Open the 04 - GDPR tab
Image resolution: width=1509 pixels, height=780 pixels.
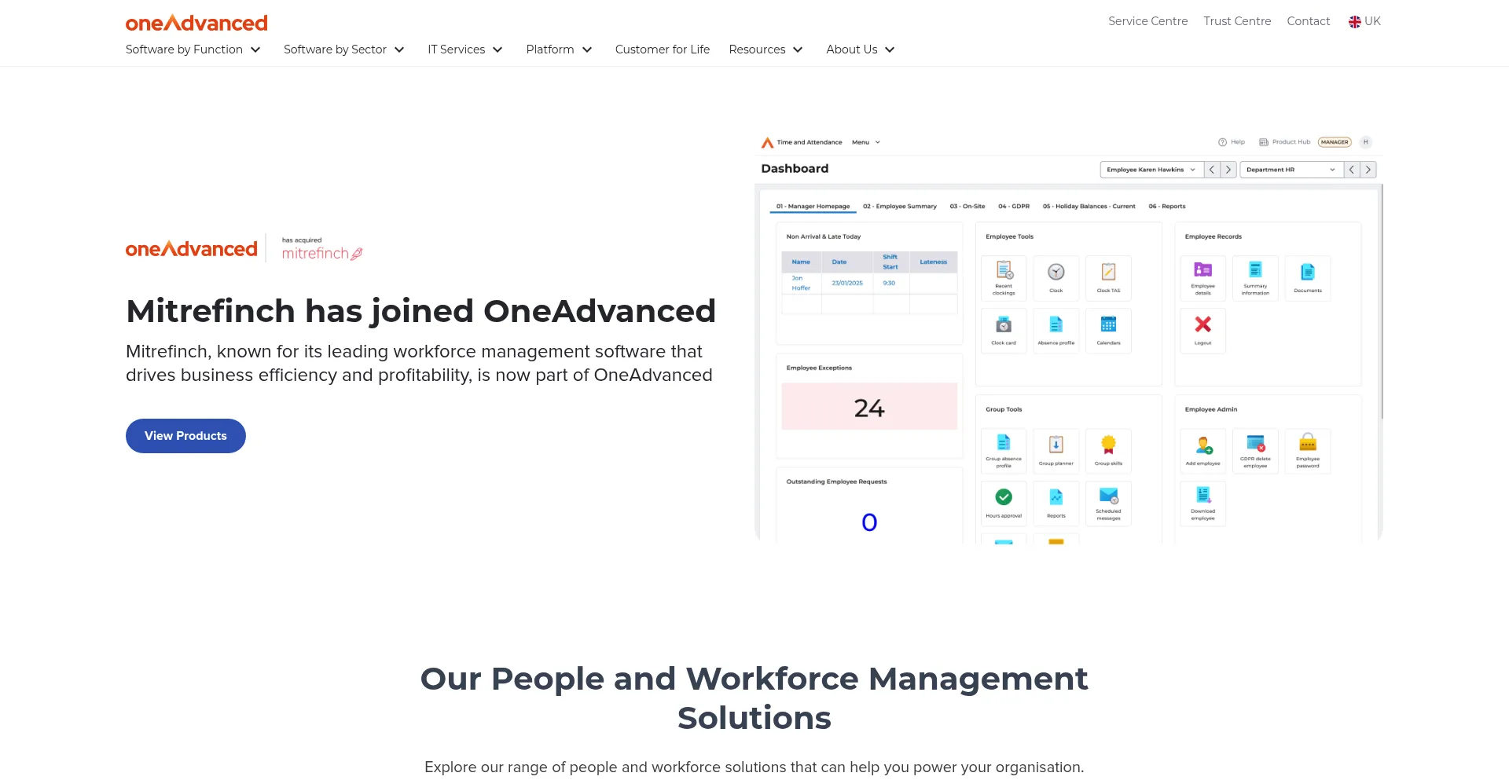tap(1014, 207)
